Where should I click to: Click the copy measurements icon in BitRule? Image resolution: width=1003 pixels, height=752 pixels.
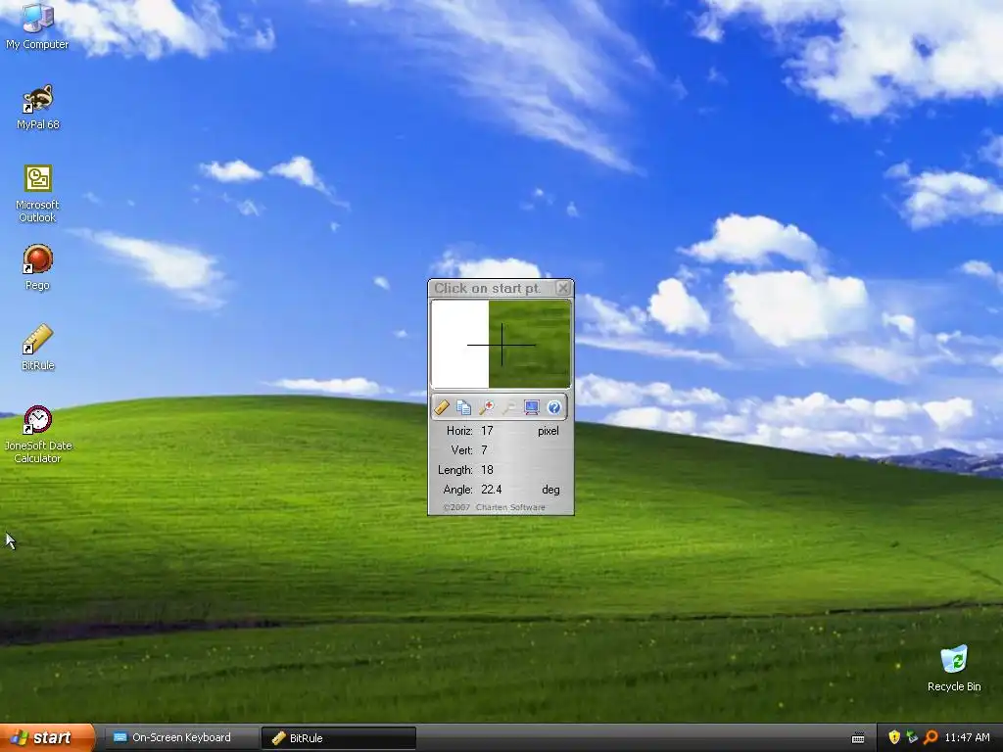point(463,407)
